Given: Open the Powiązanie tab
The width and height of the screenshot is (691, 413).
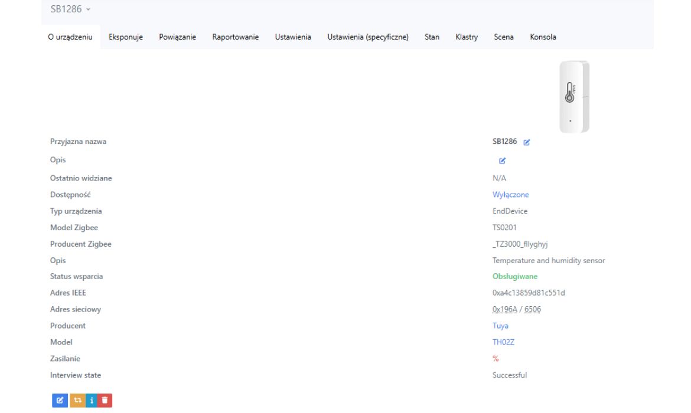Looking at the screenshot, I should pyautogui.click(x=177, y=37).
